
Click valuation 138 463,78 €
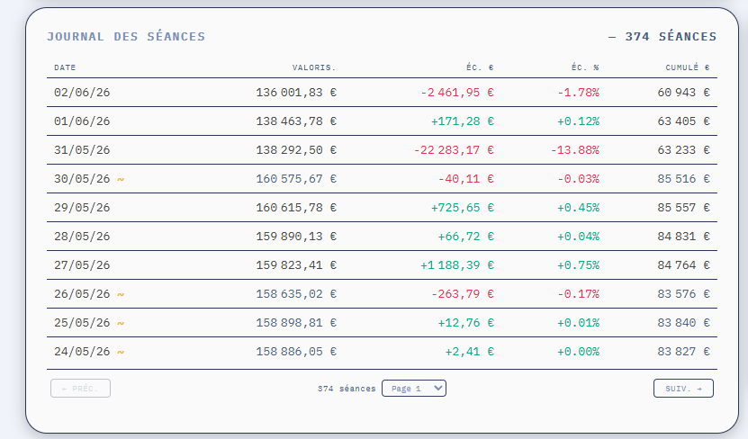coord(296,121)
